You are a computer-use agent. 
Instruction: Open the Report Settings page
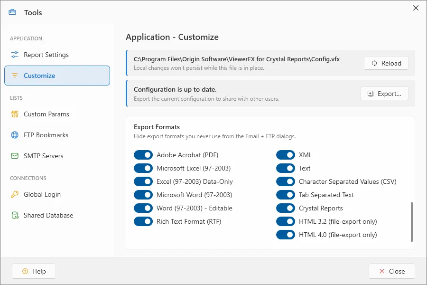click(x=57, y=55)
